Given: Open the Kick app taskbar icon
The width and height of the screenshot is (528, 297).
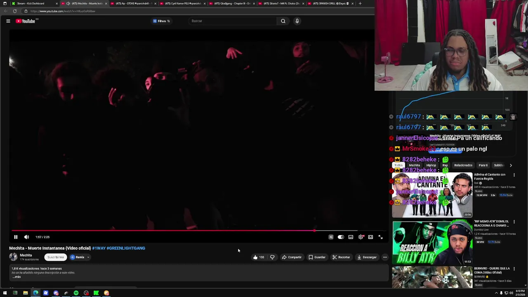Looking at the screenshot, I should (96, 293).
